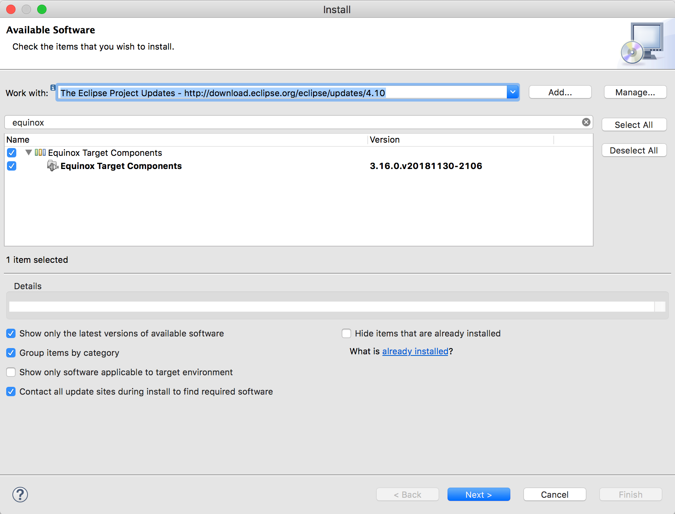Toggle Contact all update sites during install
Screen dimensions: 675x514
point(11,392)
